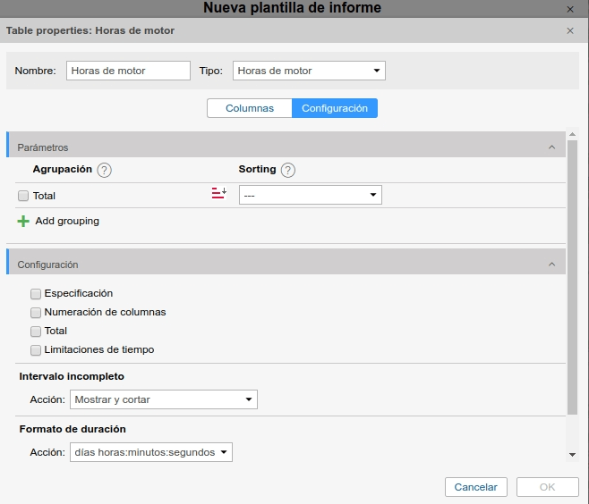Image resolution: width=589 pixels, height=504 pixels.
Task: Close the Nueva plantilla de informe dialog
Action: pos(570,9)
